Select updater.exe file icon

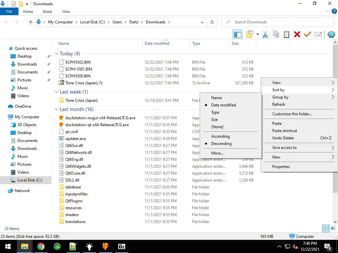click(61, 139)
